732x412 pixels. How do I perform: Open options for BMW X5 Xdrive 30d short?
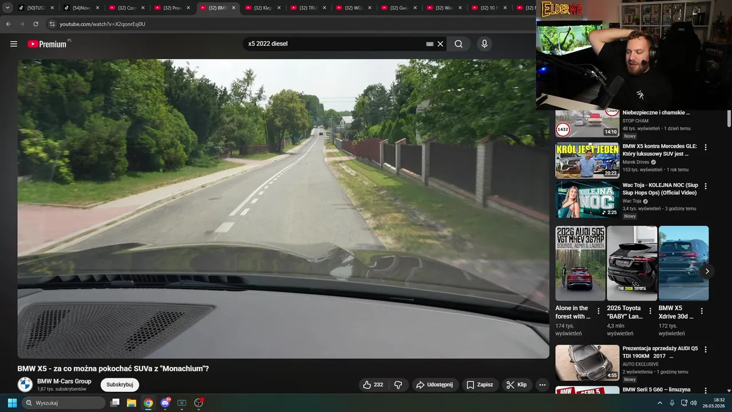click(702, 311)
